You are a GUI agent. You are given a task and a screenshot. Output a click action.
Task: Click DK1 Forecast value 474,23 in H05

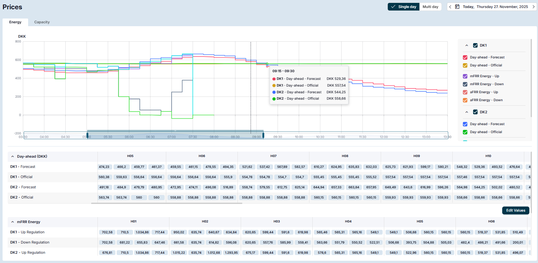click(104, 167)
